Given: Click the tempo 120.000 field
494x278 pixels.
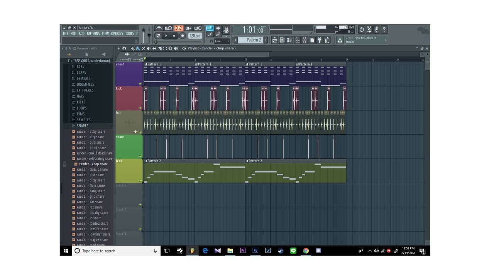Looking at the screenshot, I should coord(195,36).
